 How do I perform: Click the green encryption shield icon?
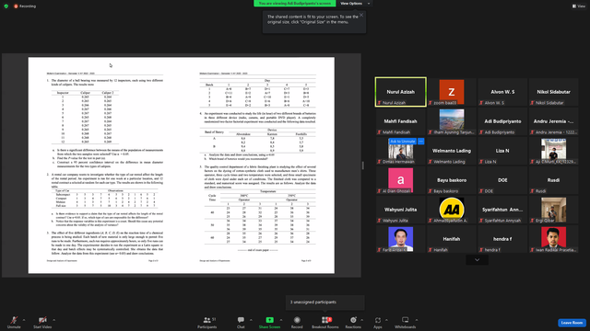pyautogui.click(x=6, y=6)
